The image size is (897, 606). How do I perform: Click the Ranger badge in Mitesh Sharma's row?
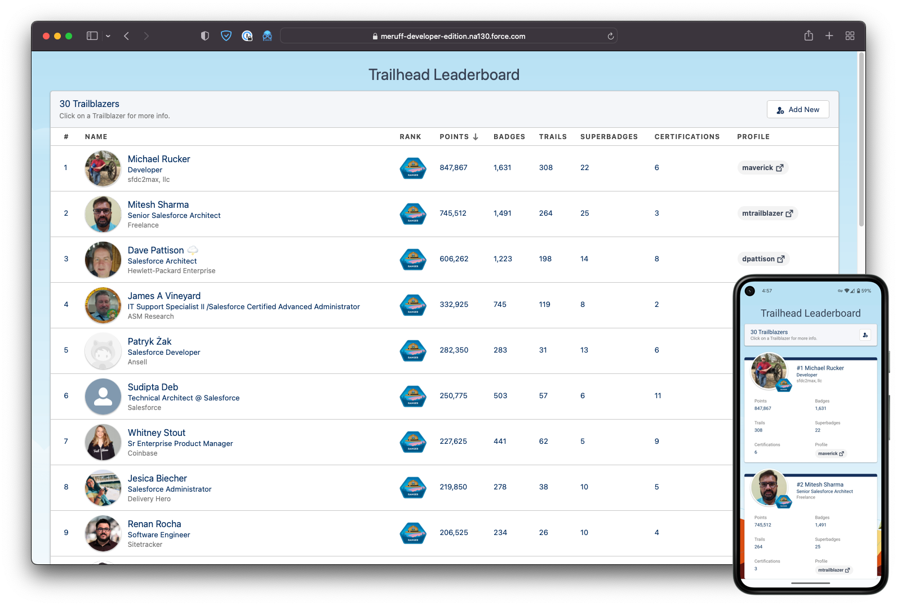(x=413, y=214)
